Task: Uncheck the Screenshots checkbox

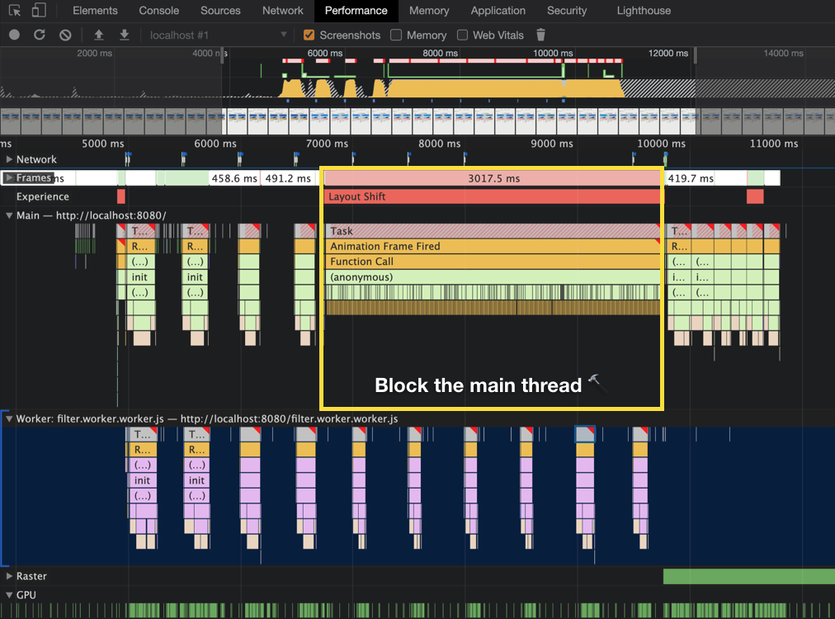Action: [x=309, y=35]
